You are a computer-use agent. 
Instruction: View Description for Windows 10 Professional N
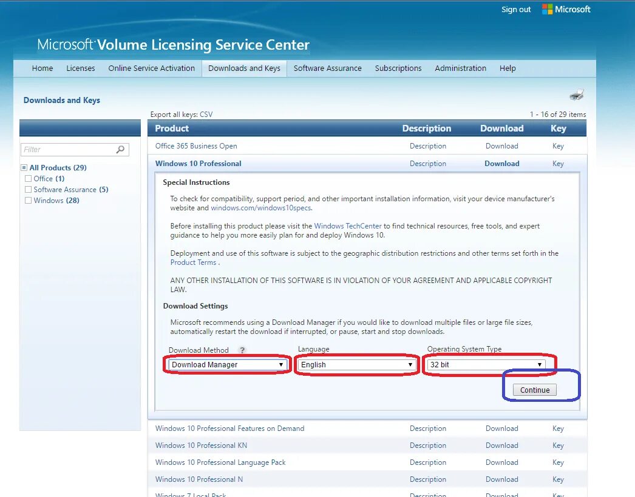click(x=427, y=479)
